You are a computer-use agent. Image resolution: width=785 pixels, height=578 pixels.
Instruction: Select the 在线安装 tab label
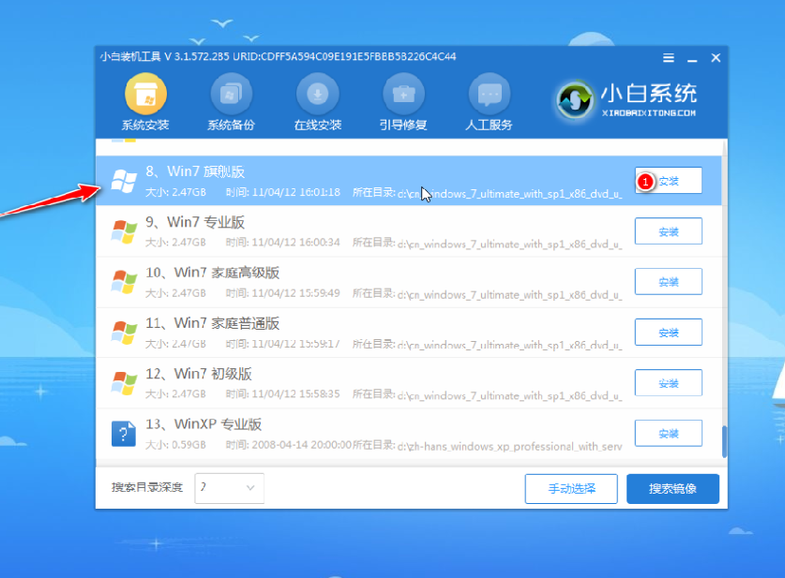pyautogui.click(x=317, y=125)
